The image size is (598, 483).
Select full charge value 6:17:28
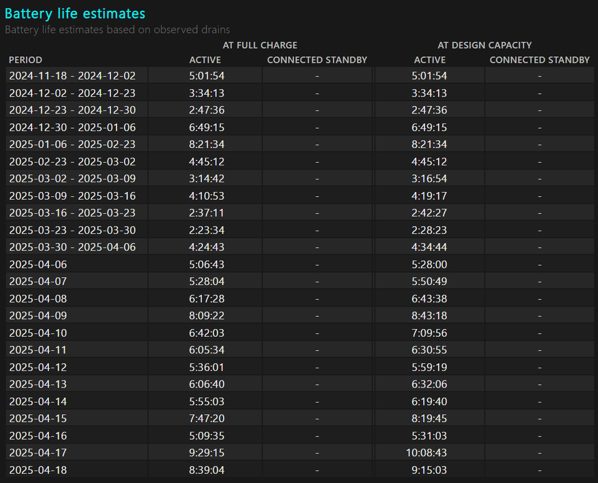tap(207, 299)
